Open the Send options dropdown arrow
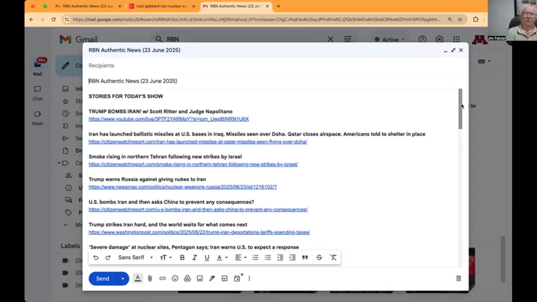 point(123,279)
